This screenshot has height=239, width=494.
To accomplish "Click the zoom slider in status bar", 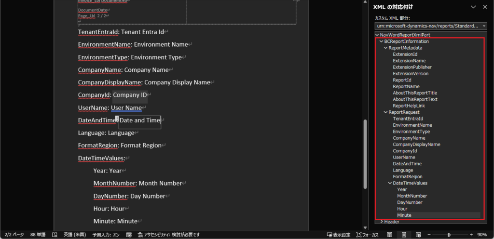I will tap(449, 235).
